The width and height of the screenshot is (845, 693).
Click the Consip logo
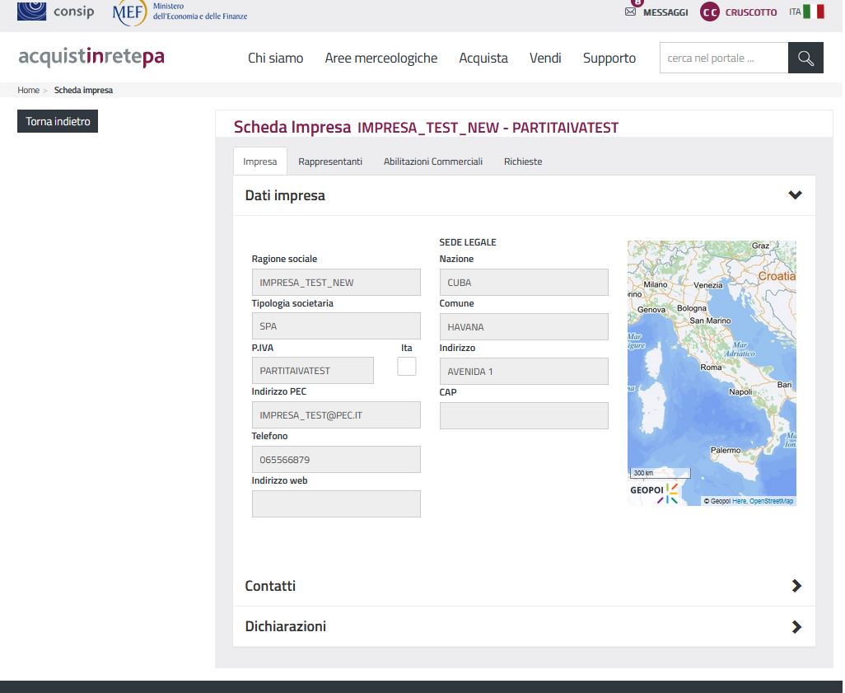click(x=56, y=12)
